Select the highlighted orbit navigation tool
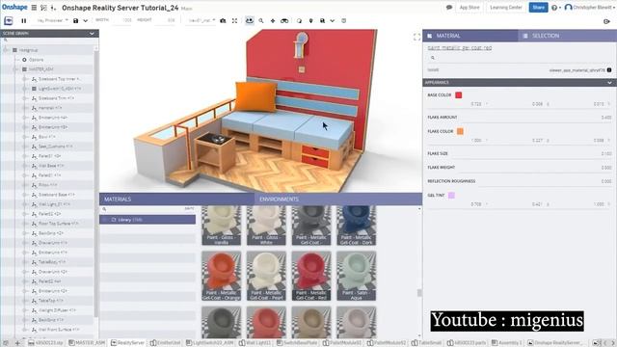Image resolution: width=617 pixels, height=347 pixels. [x=250, y=20]
